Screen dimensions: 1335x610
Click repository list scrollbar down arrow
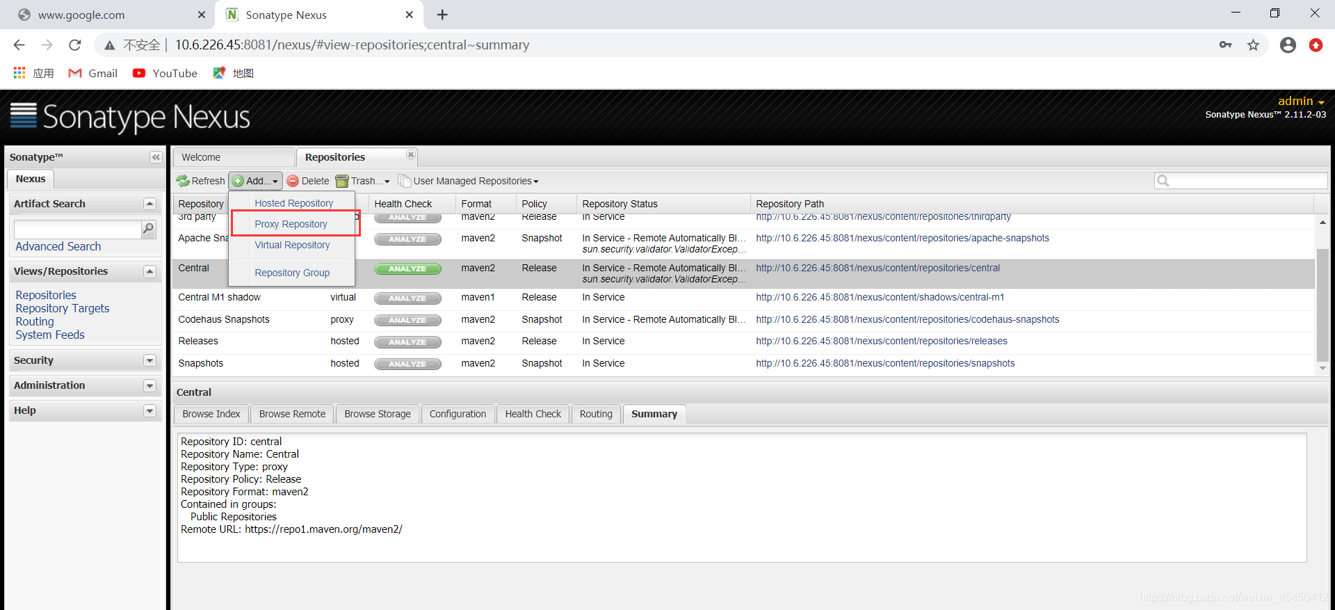coord(1322,369)
